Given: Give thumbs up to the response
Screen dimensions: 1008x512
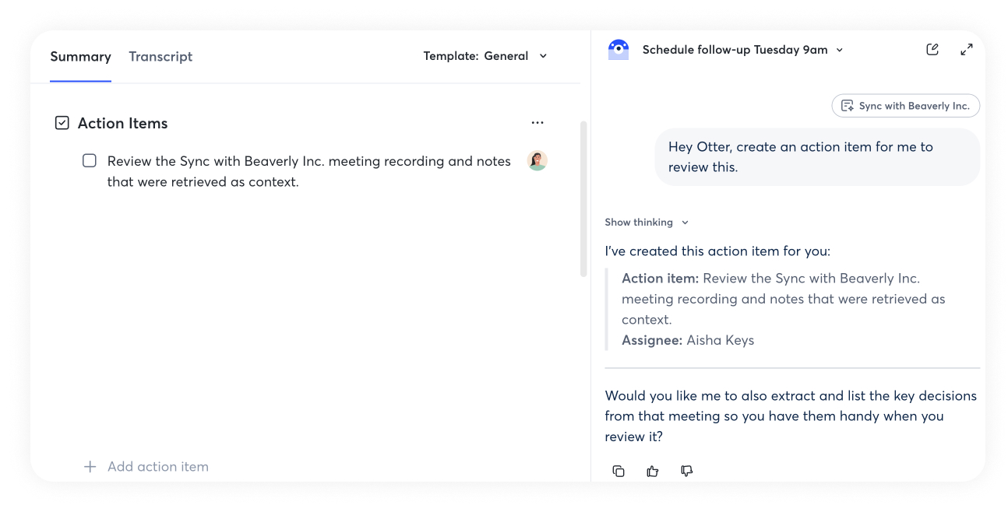Looking at the screenshot, I should coord(653,471).
